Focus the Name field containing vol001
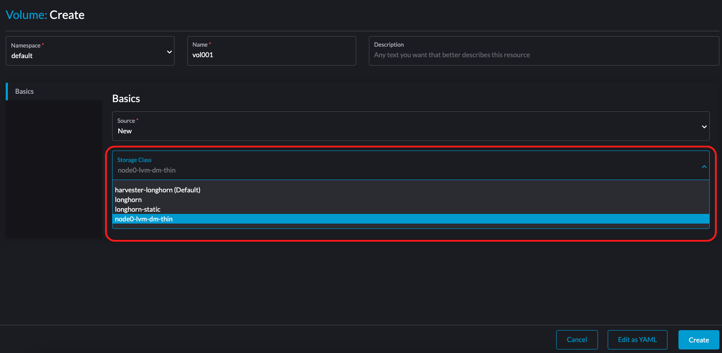722x353 pixels. pos(271,55)
